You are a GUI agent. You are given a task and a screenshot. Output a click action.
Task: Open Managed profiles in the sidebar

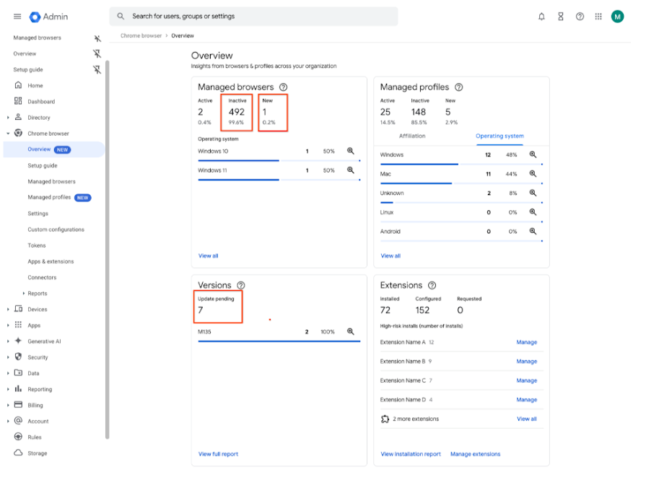[49, 197]
